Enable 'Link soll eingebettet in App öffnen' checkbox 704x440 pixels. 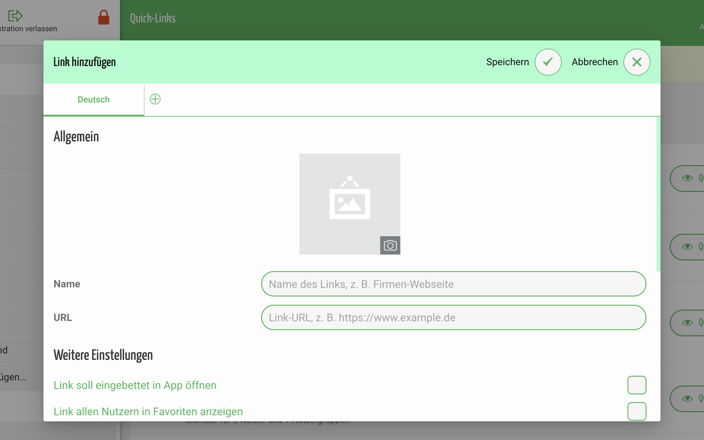[x=637, y=385]
